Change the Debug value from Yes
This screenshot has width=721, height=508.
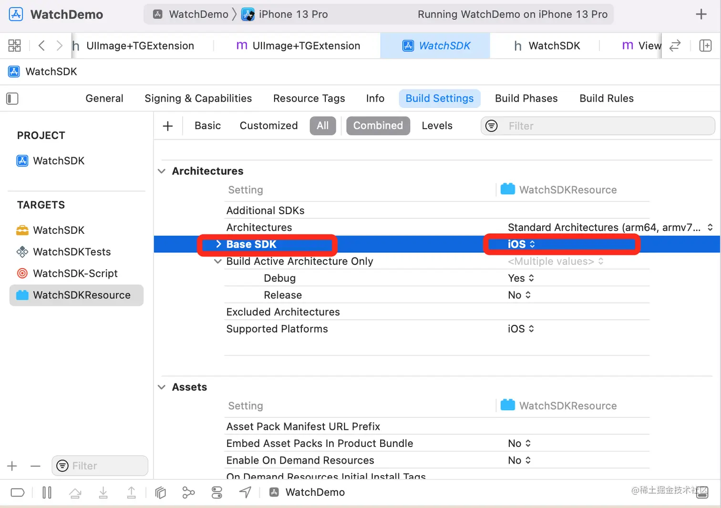521,279
